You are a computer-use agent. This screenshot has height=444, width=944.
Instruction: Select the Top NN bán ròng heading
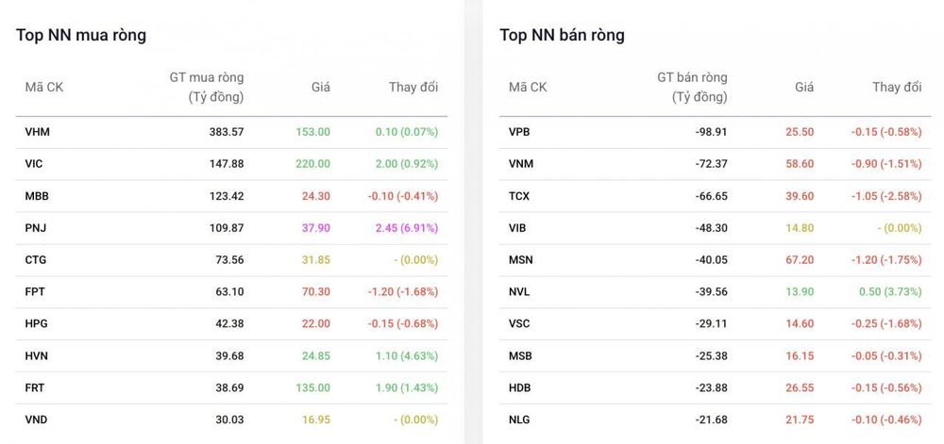pos(563,36)
